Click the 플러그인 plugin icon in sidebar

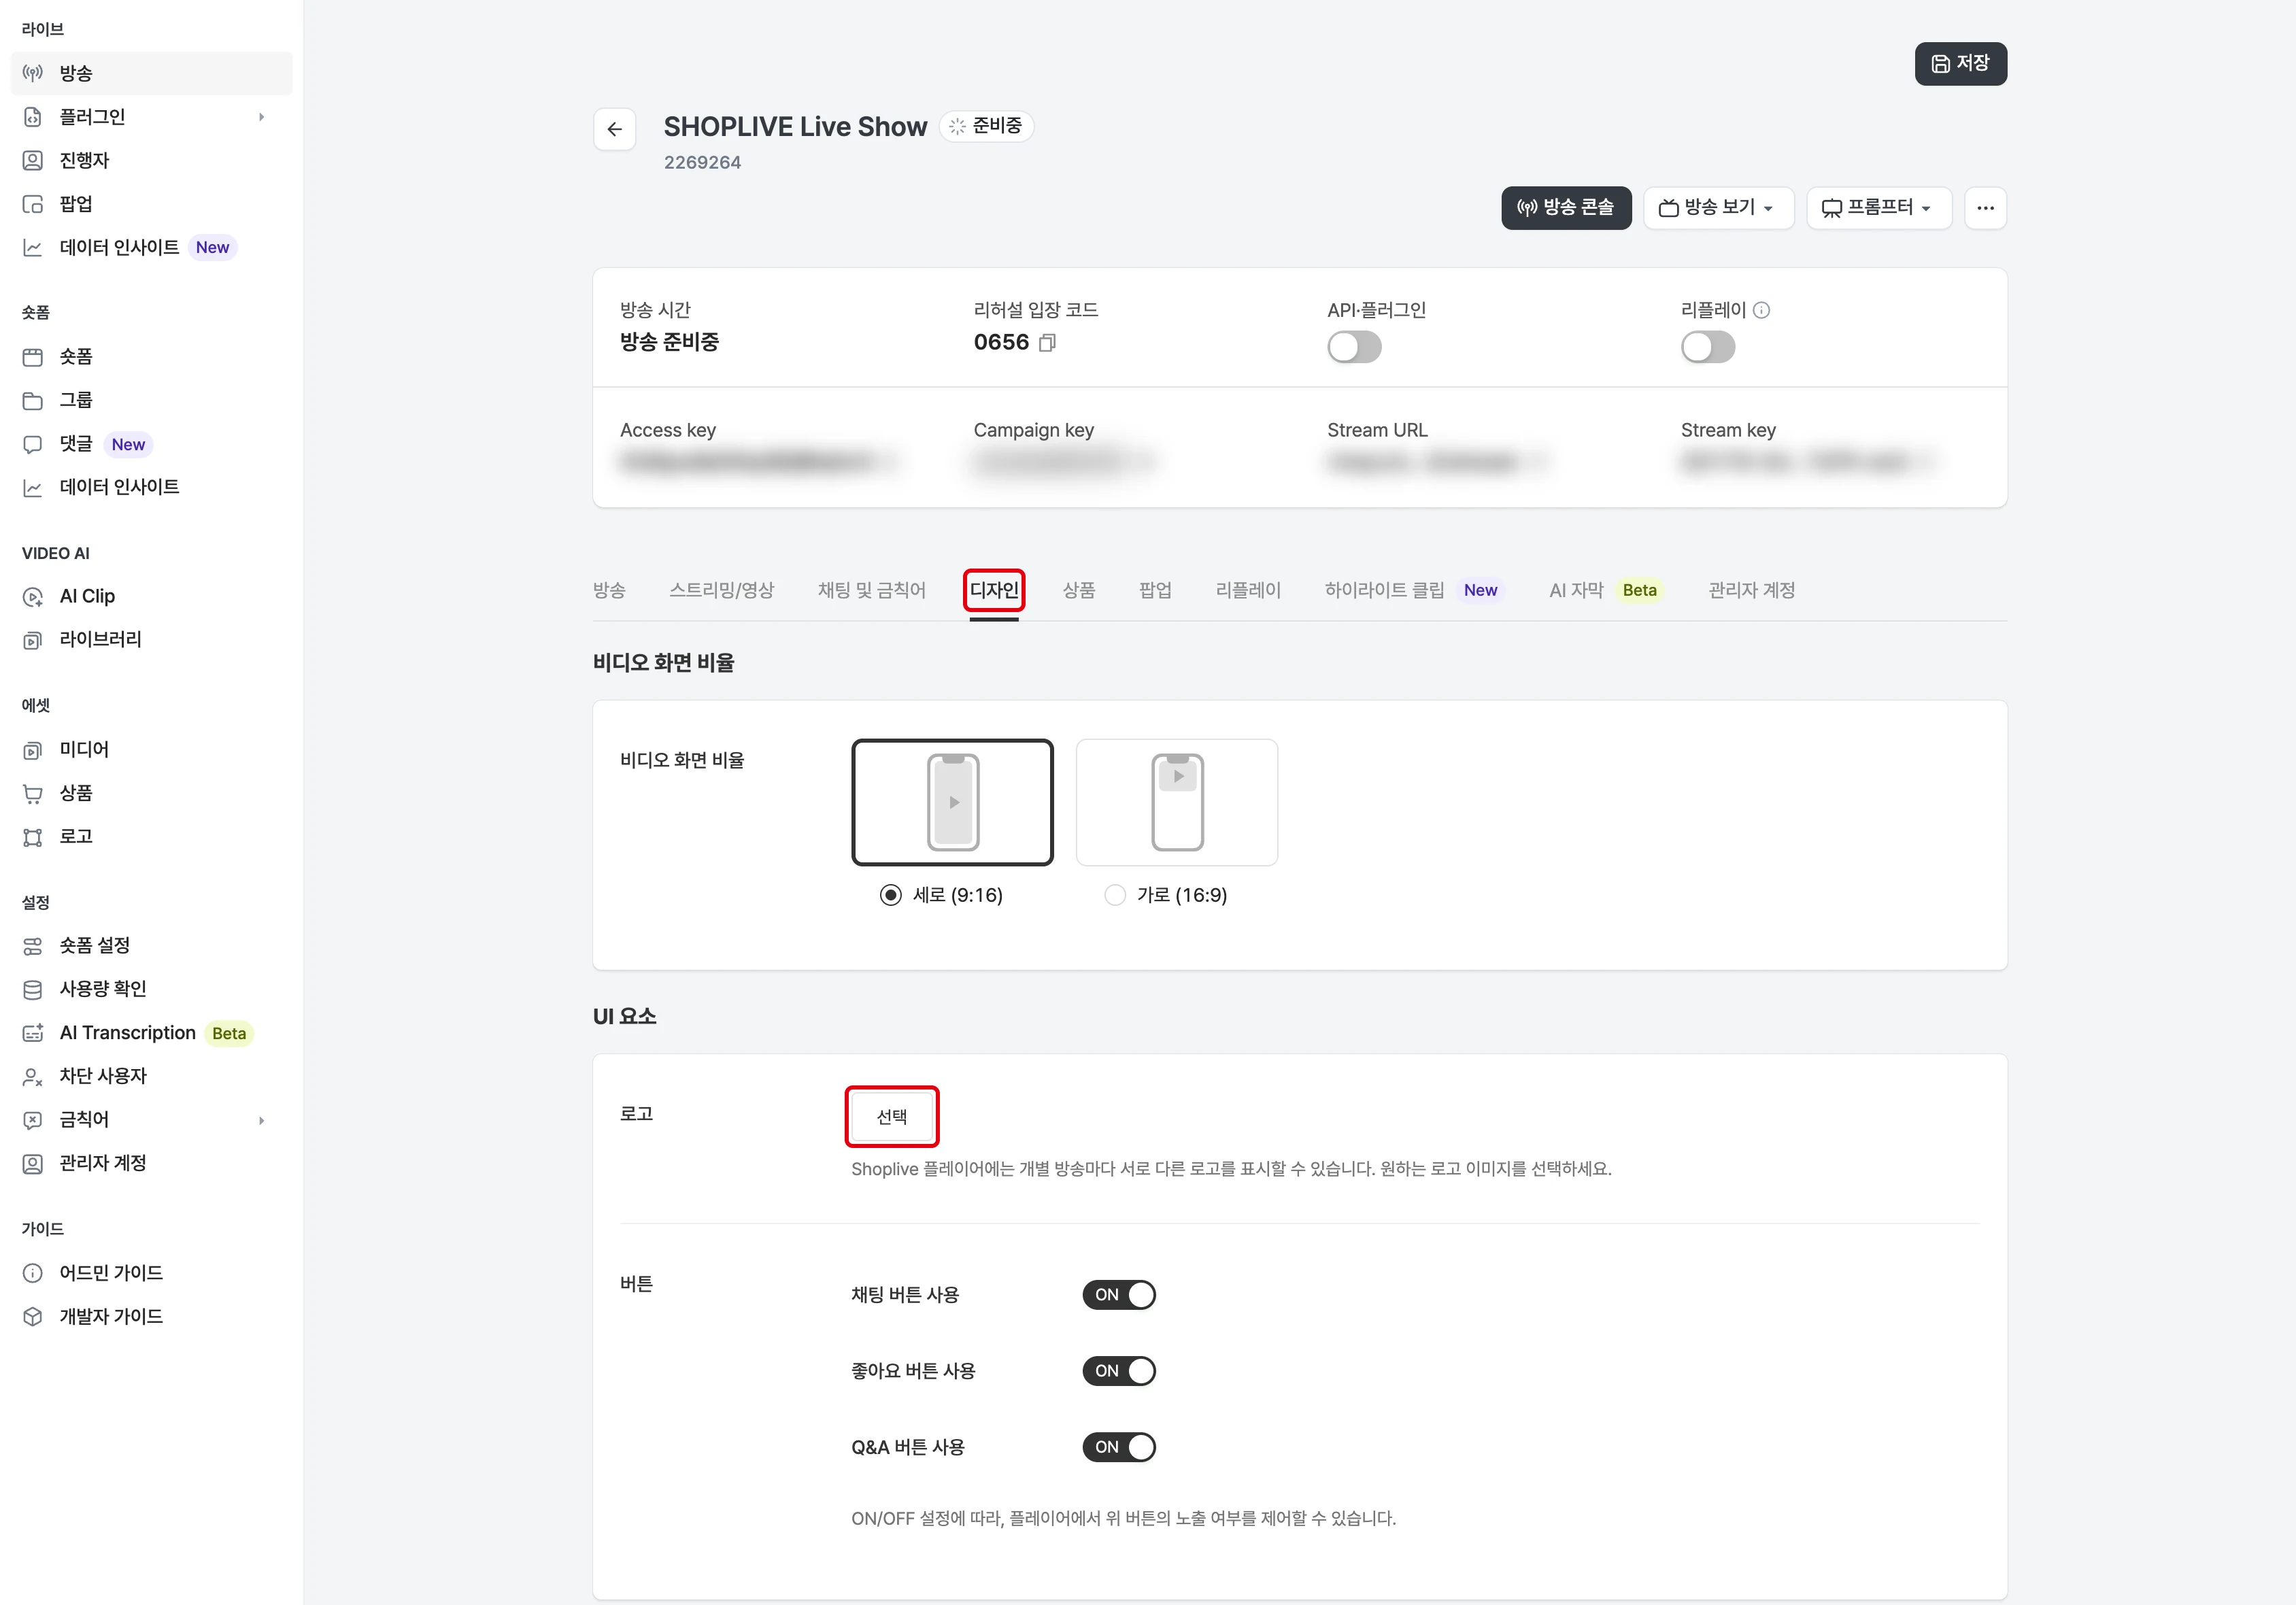click(33, 117)
